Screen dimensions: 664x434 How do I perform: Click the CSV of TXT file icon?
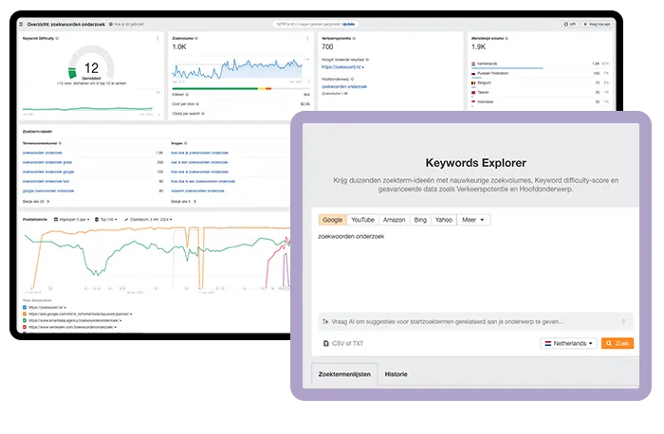(x=325, y=343)
